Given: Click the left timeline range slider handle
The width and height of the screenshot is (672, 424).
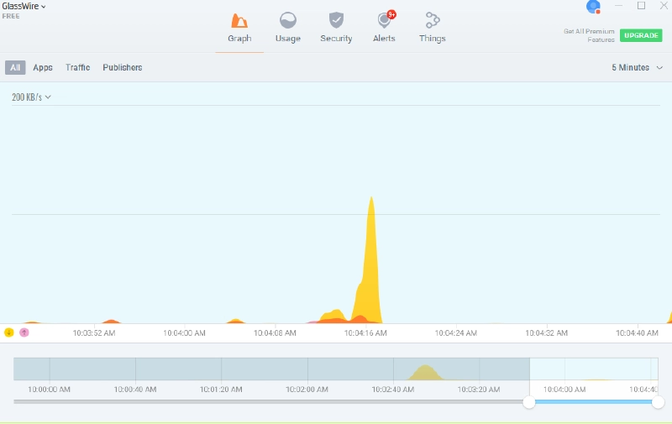Looking at the screenshot, I should pyautogui.click(x=529, y=402).
